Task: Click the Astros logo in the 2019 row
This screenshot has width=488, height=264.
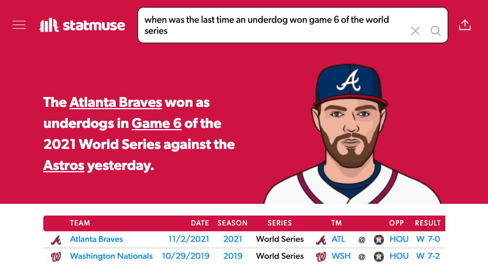Action: tap(379, 256)
